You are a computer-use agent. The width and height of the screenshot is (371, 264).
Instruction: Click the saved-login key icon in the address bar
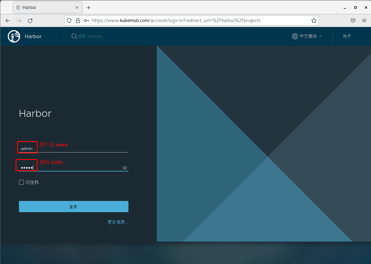point(86,20)
